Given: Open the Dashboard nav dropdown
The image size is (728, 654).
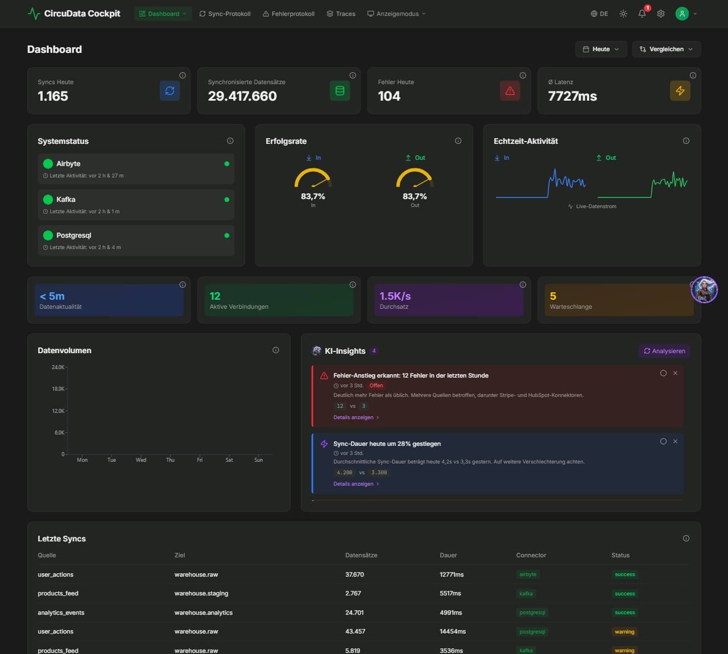Looking at the screenshot, I should [x=163, y=14].
